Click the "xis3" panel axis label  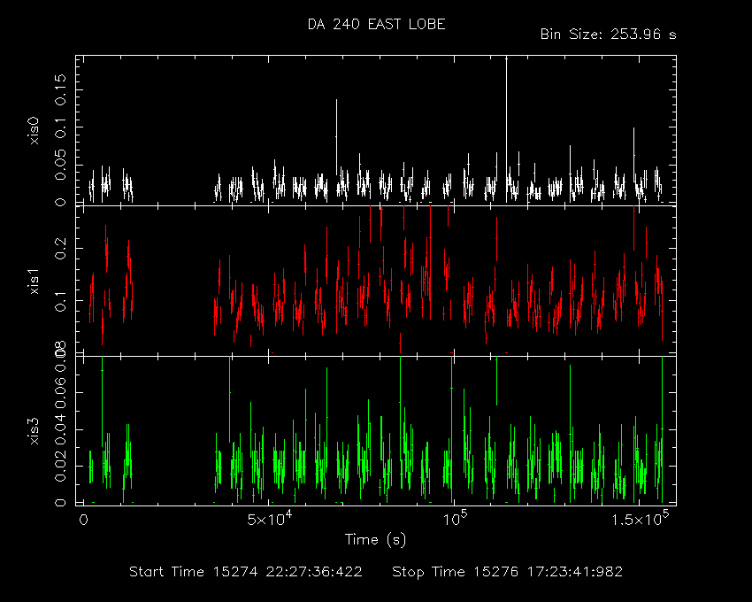point(34,431)
